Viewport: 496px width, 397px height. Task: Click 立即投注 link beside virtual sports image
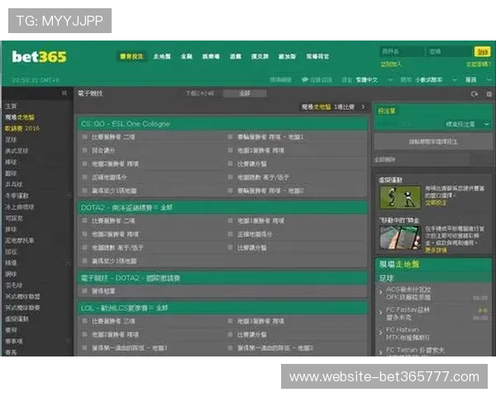[x=436, y=203]
